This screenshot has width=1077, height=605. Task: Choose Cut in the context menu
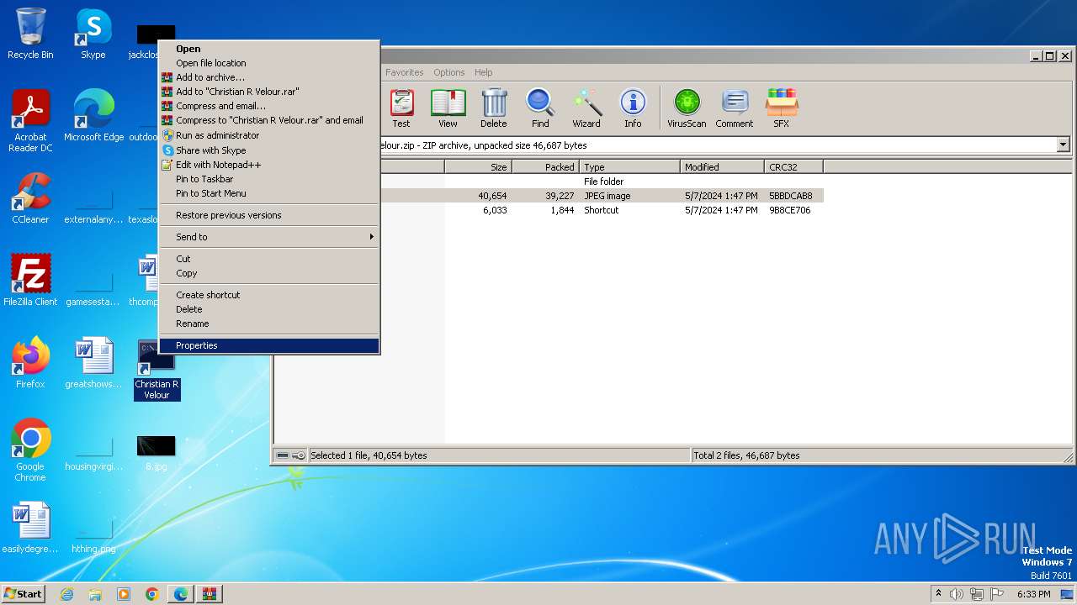269,259
